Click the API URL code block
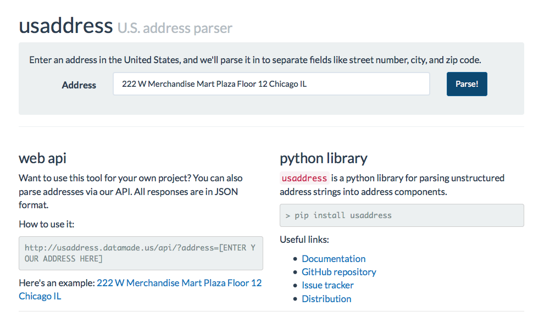Viewport: 533px width, 317px height. 141,253
